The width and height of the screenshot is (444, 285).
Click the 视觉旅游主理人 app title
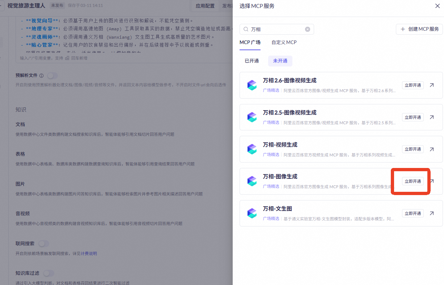27,6
